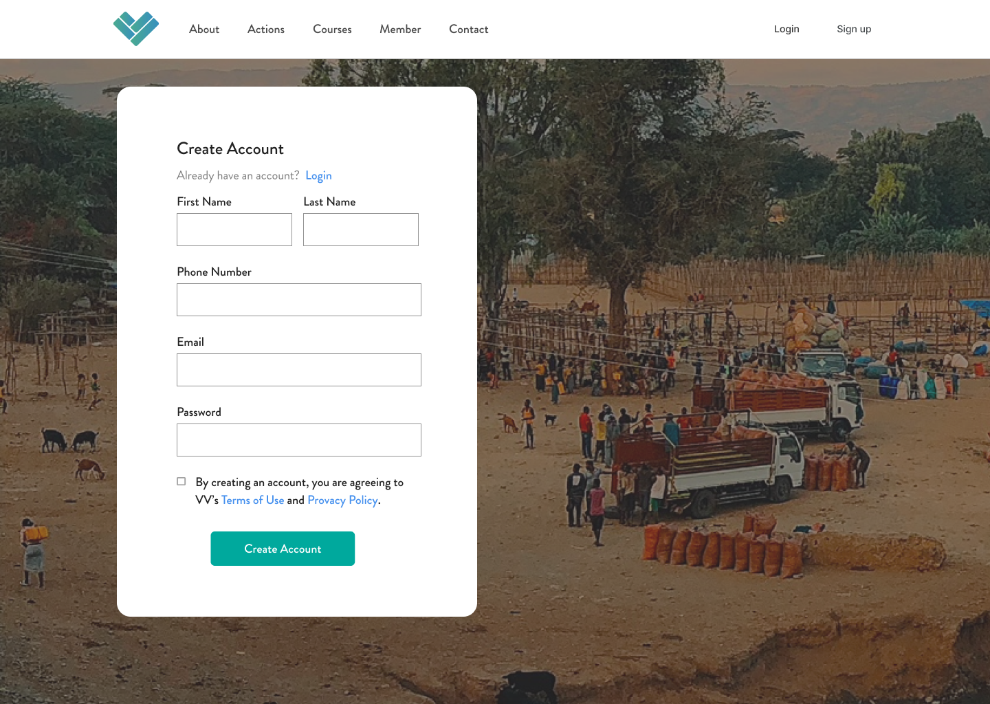Open the Courses navigation item

[x=332, y=29]
